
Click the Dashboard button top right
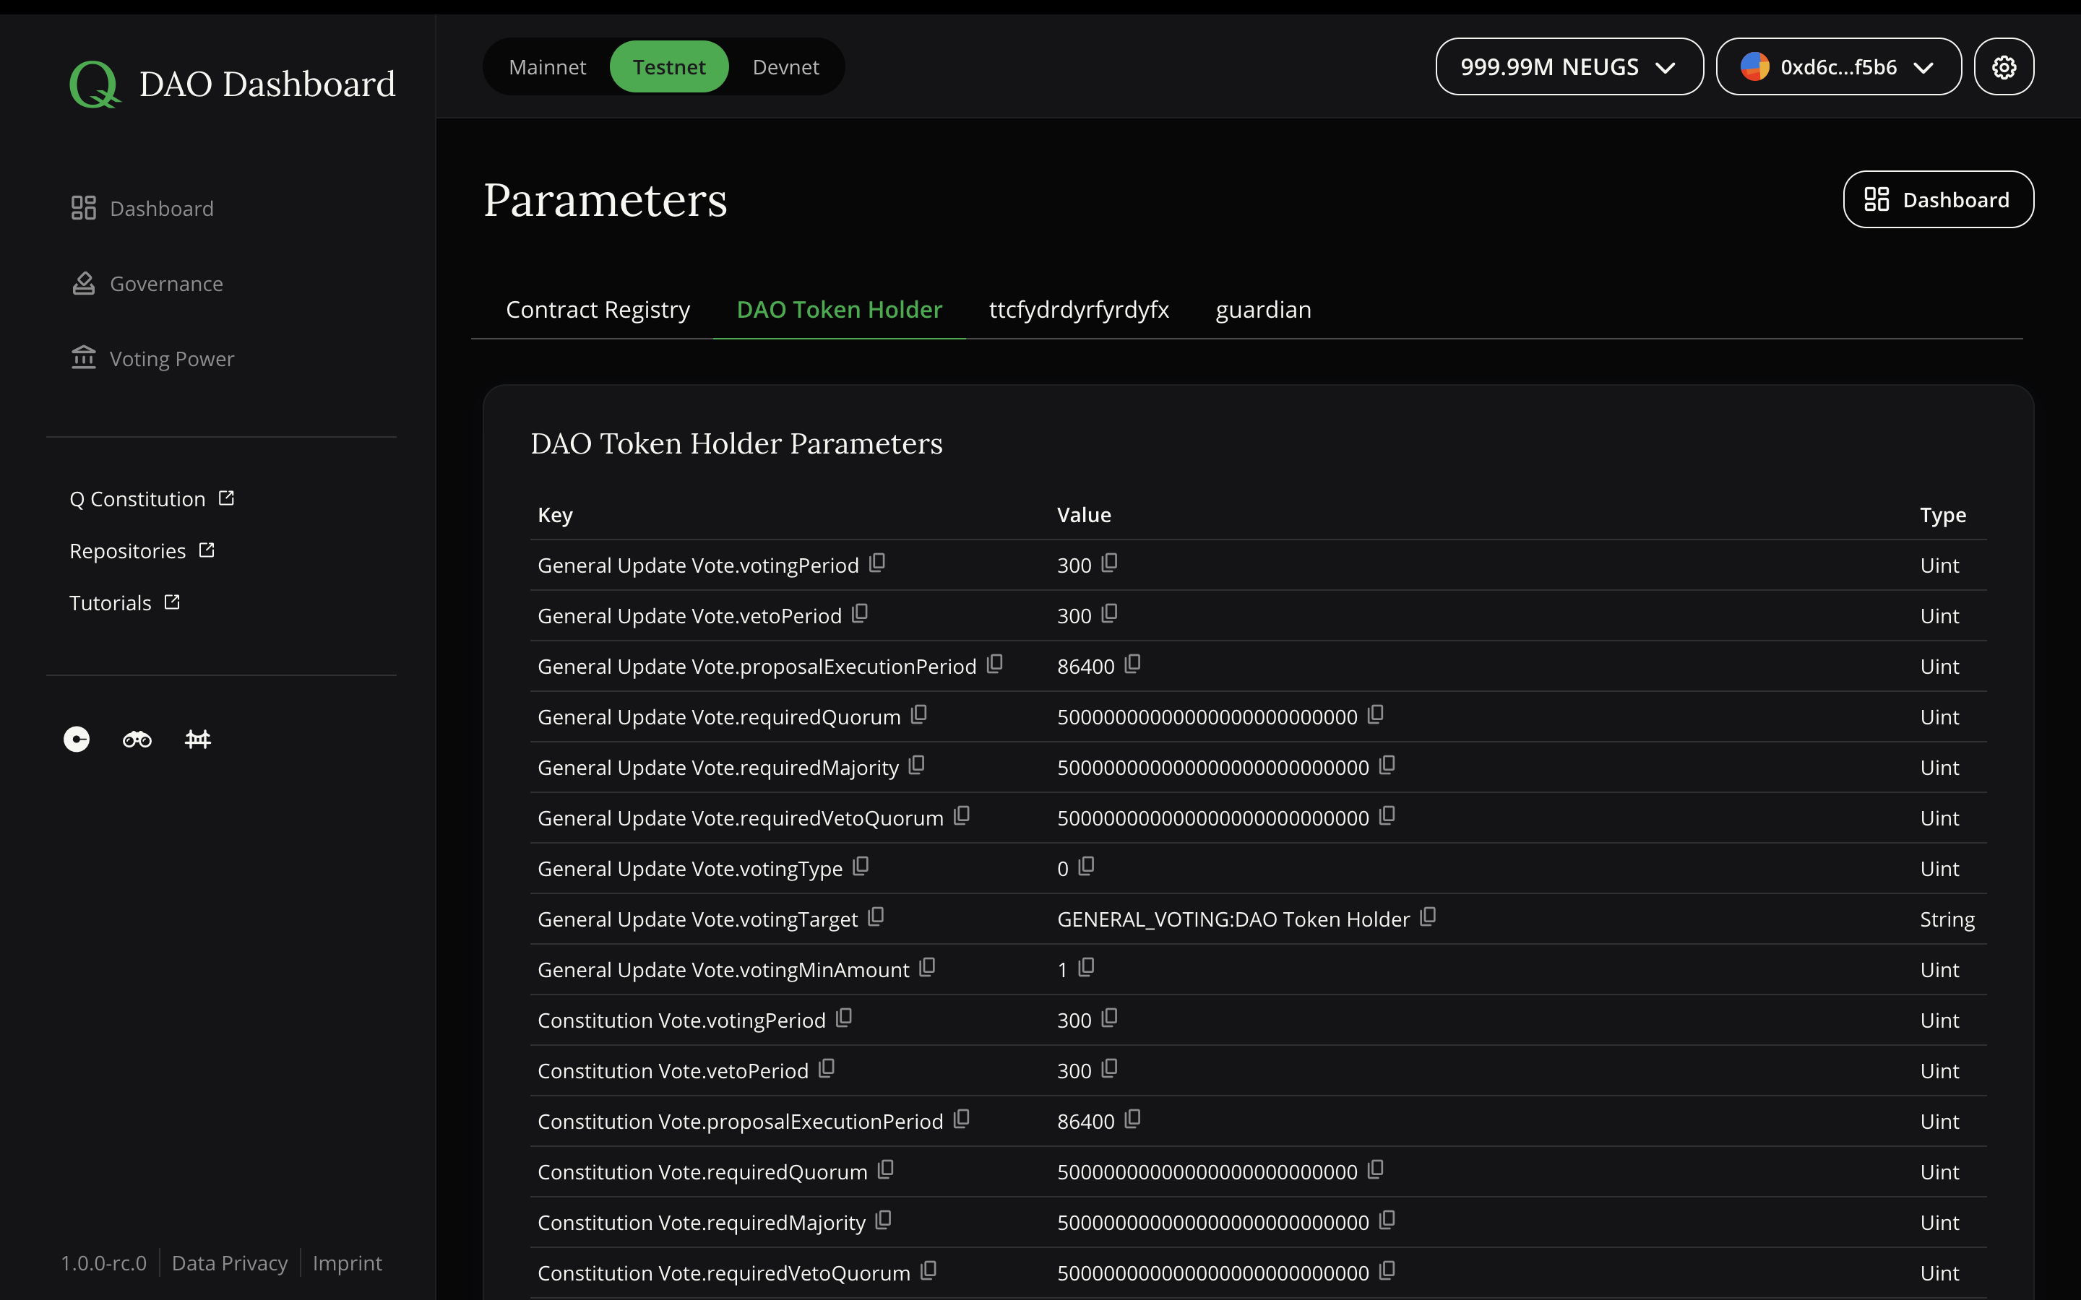1937,198
